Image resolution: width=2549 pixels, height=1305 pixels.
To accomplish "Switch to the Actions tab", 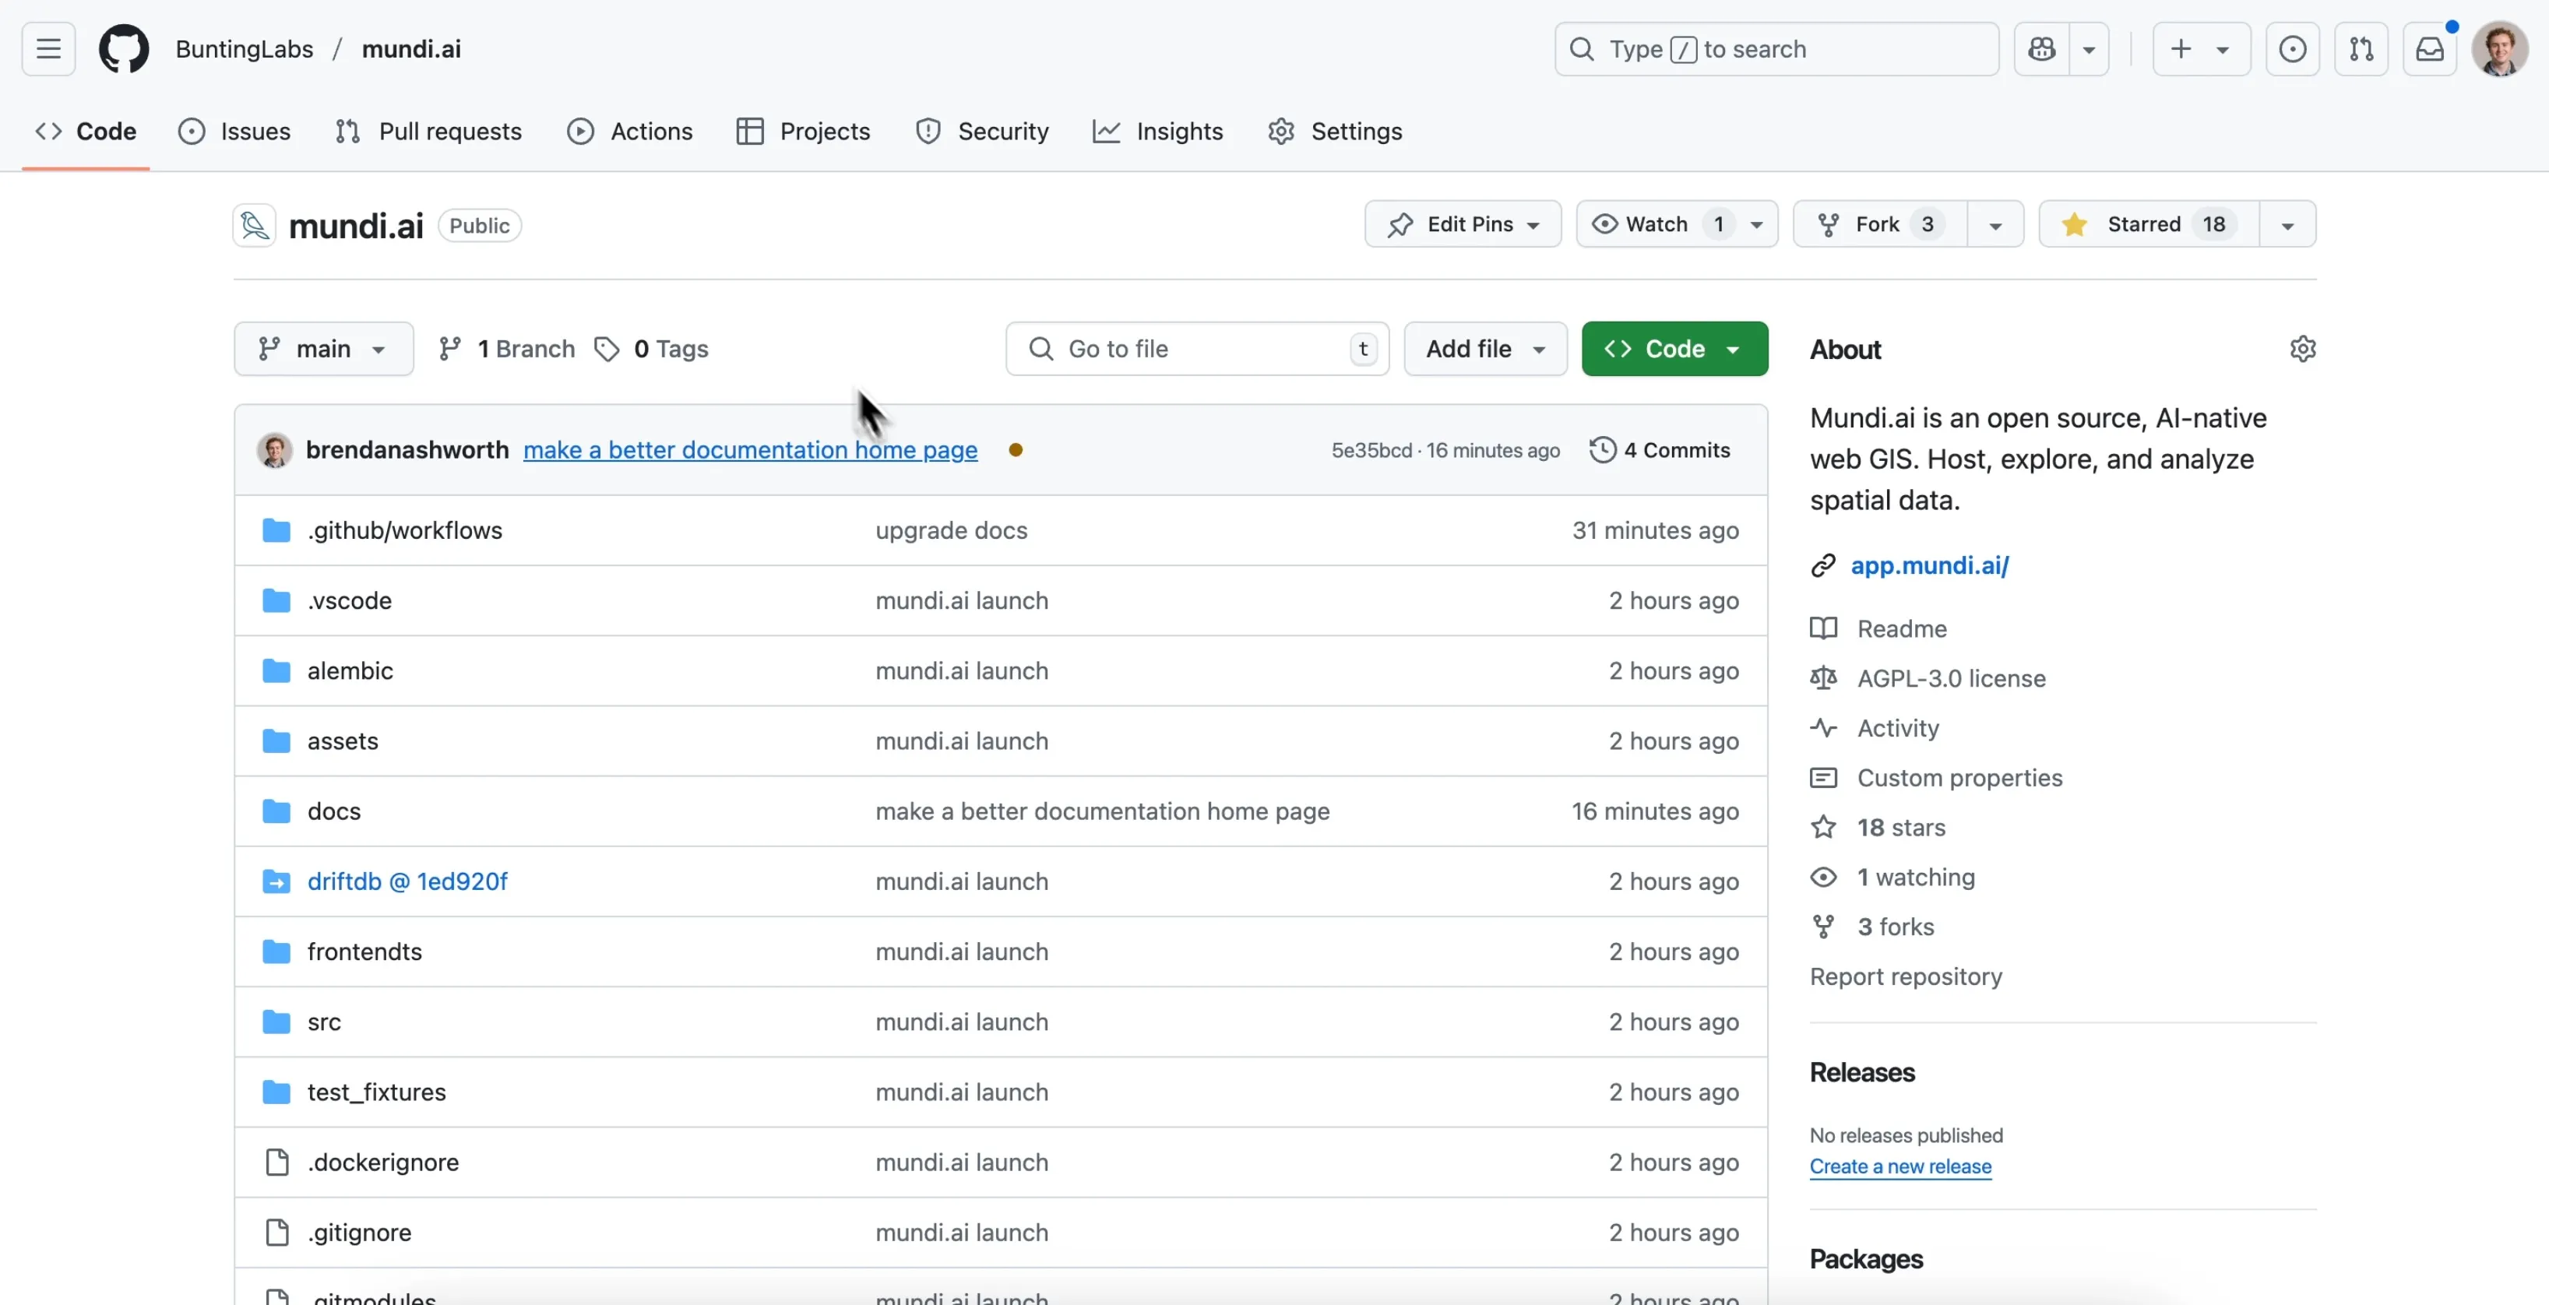I will click(x=630, y=132).
